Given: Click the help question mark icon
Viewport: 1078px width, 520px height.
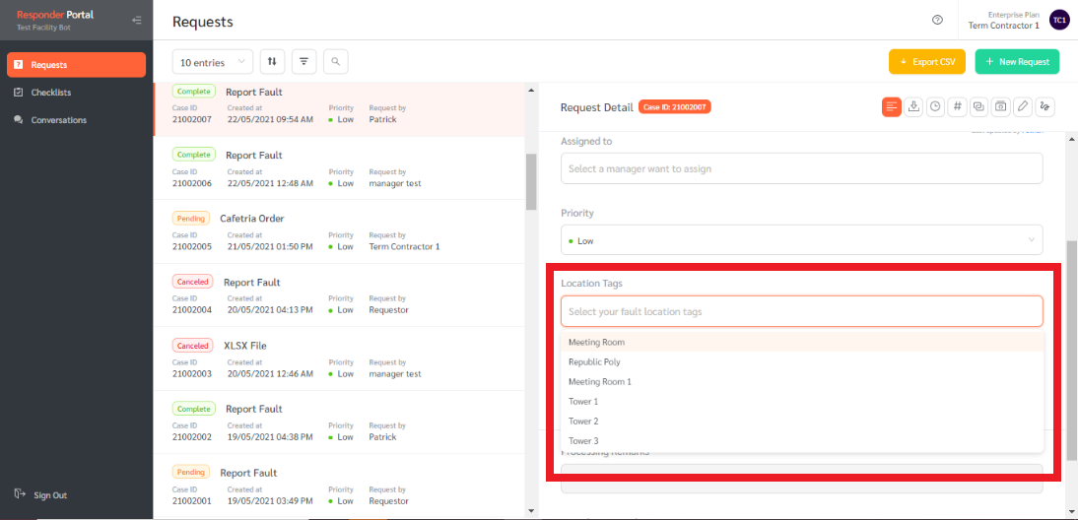Looking at the screenshot, I should pos(937,20).
